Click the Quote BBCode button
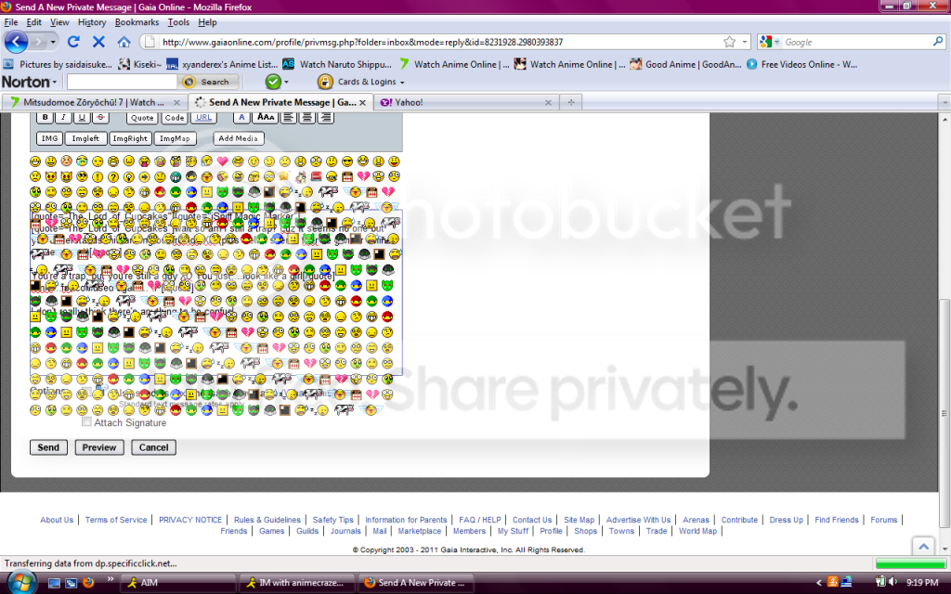Image resolution: width=951 pixels, height=594 pixels. tap(142, 118)
